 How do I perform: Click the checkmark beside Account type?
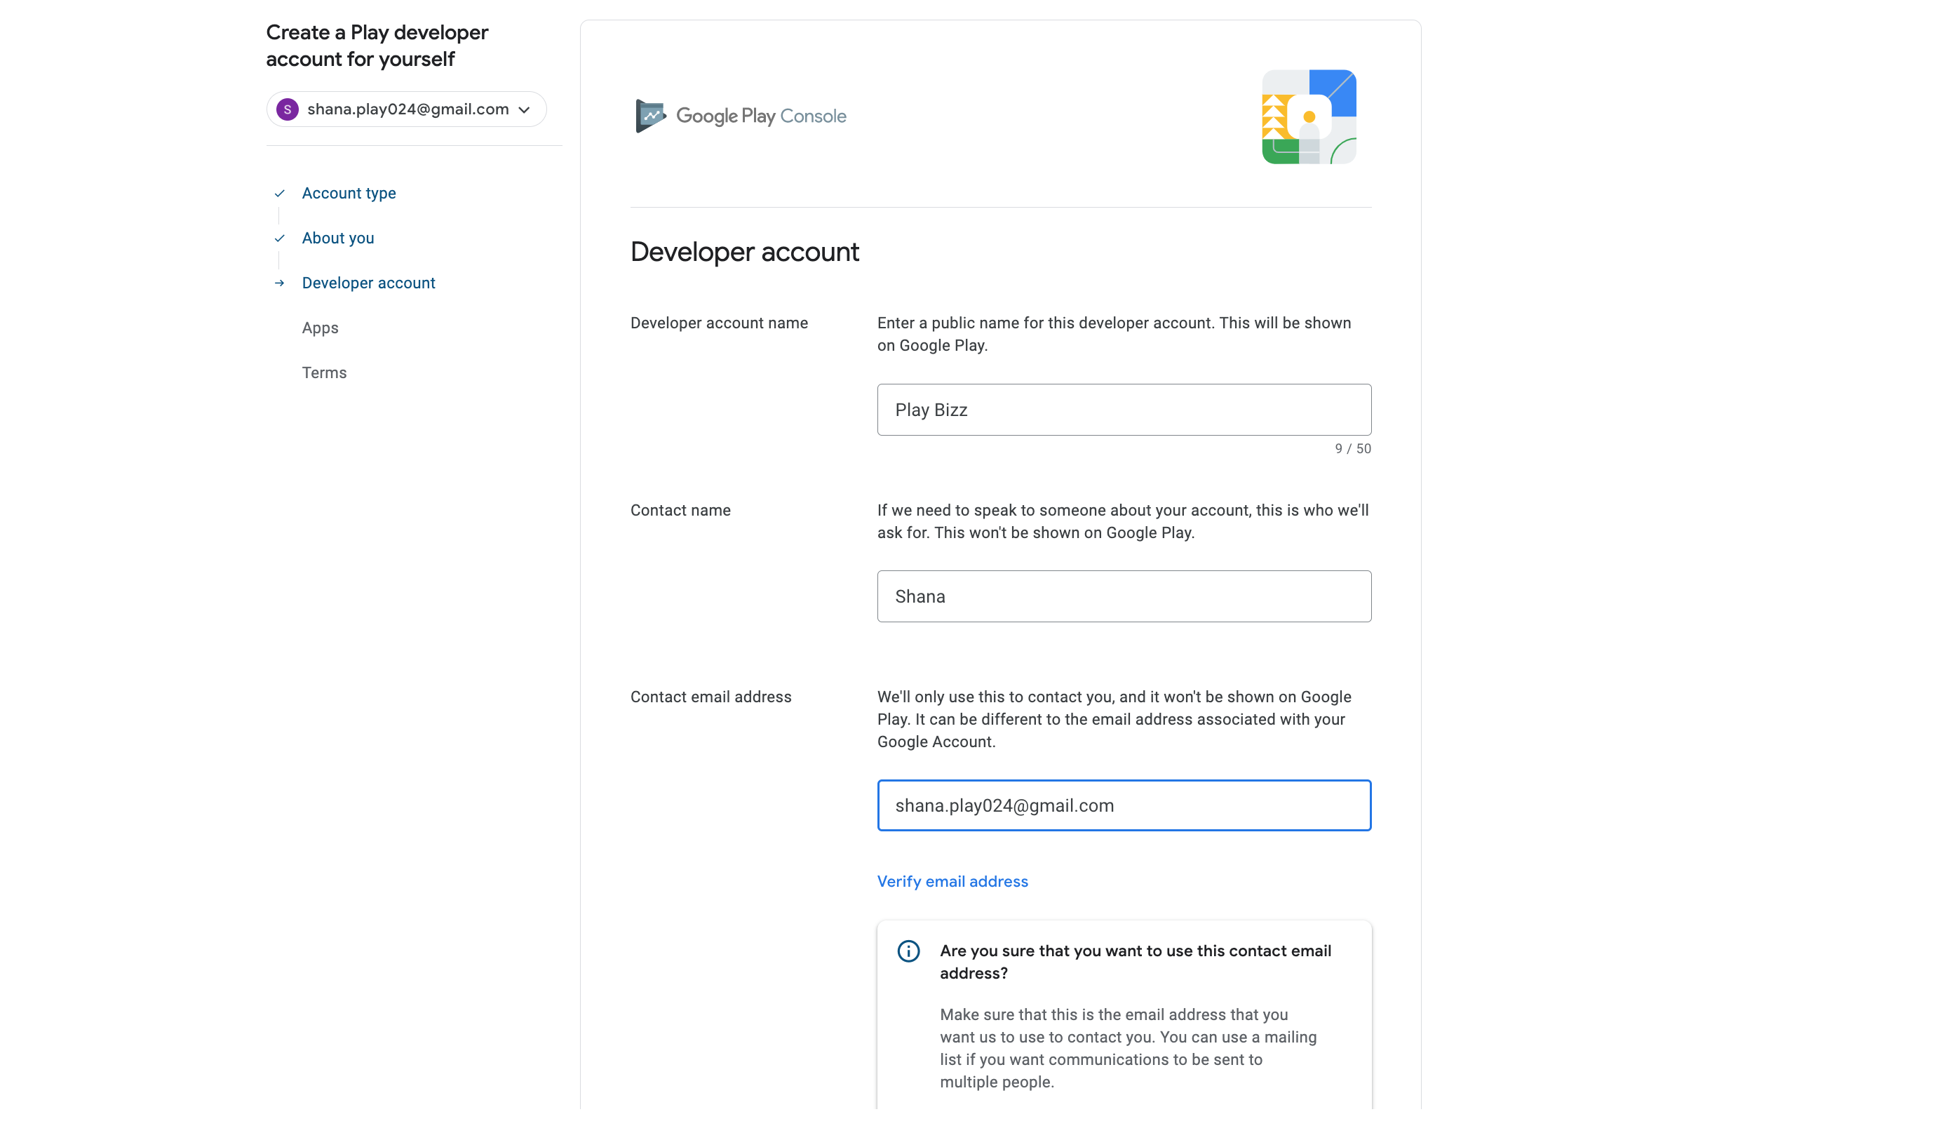point(280,194)
